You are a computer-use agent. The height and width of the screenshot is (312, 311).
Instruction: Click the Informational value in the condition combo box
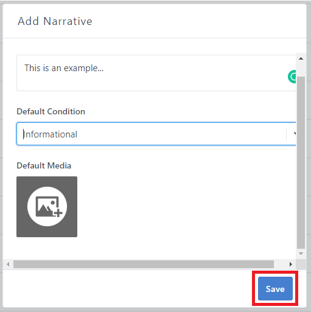tap(50, 134)
